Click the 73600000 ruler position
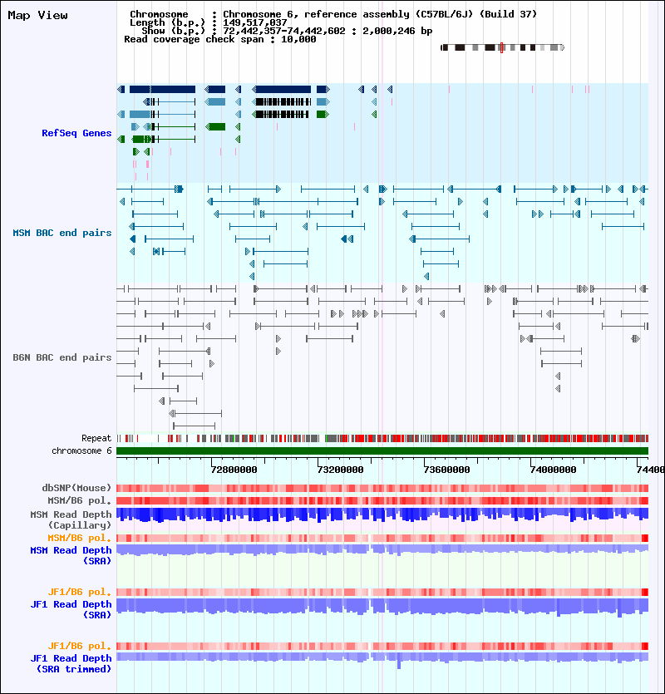The width and height of the screenshot is (665, 694). [x=446, y=470]
